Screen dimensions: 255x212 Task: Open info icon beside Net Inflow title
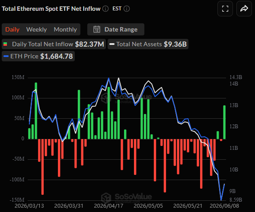click(x=105, y=9)
